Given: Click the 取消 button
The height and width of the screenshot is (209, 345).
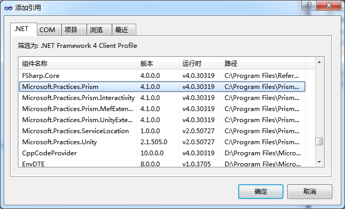Looking at the screenshot, I should (310, 192).
